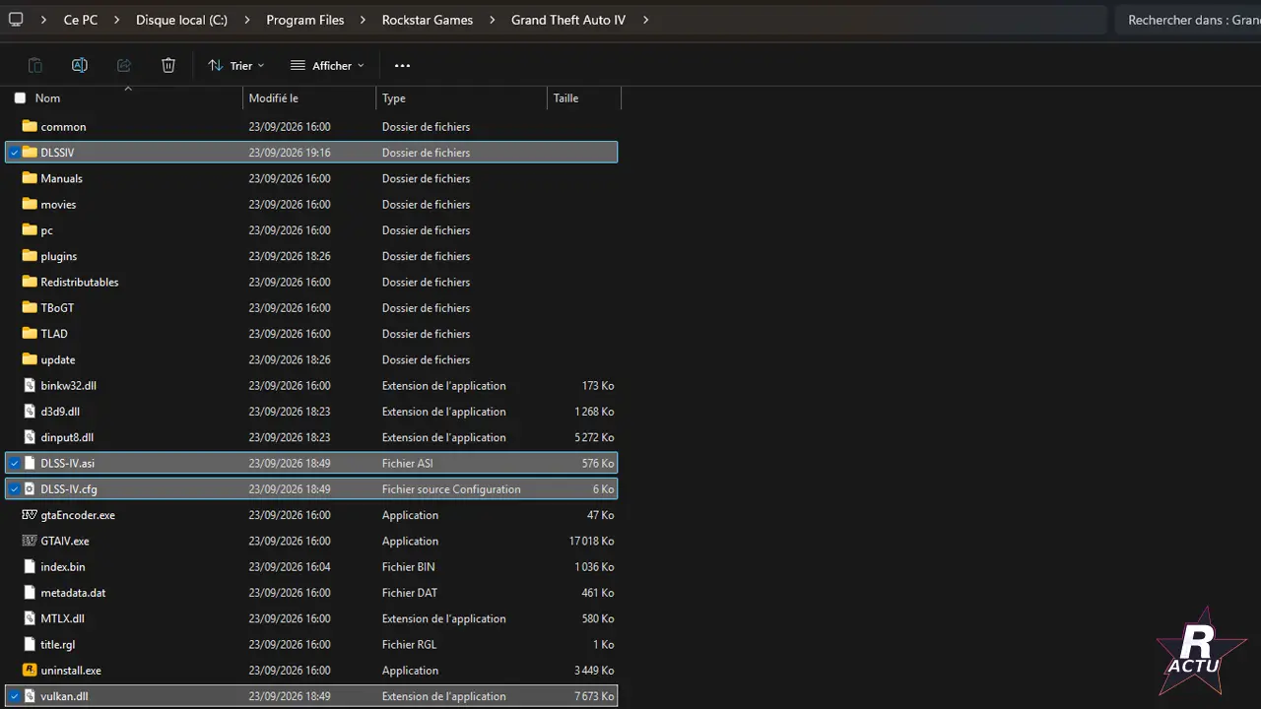Click the Redistributables folder icon

click(x=30, y=282)
